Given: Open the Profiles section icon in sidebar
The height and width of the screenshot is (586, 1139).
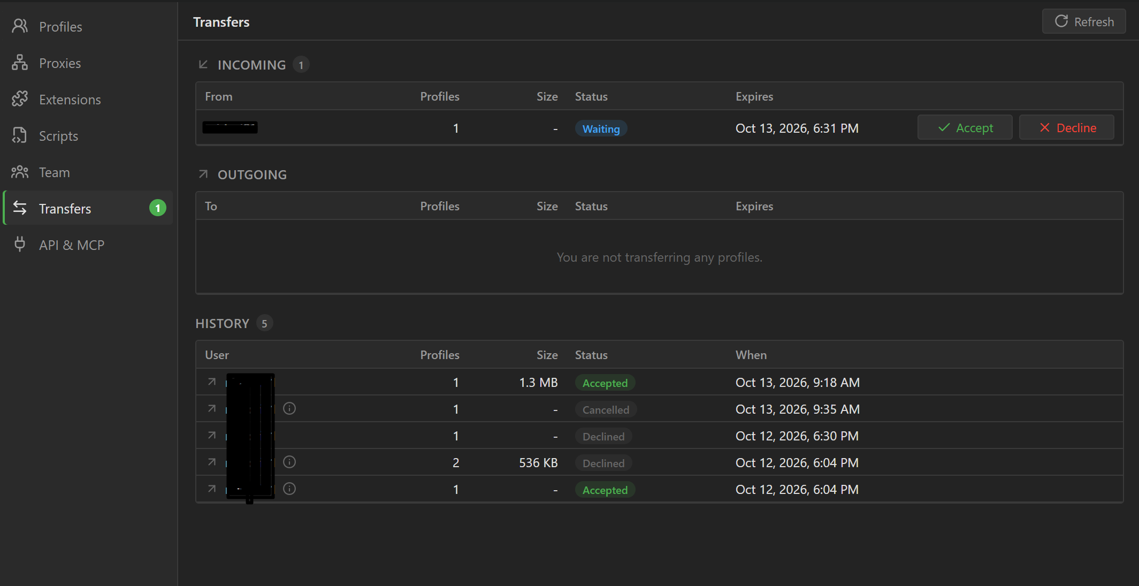Looking at the screenshot, I should 20,26.
